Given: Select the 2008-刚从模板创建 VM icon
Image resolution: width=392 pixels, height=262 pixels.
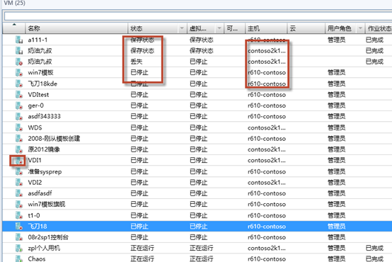Looking at the screenshot, I should tap(19, 138).
